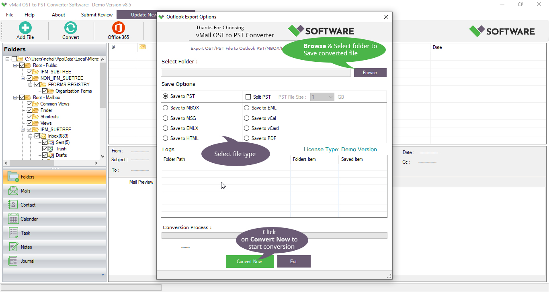Uncheck the NON_IPM_SUBTREE folder checkbox

click(30, 78)
